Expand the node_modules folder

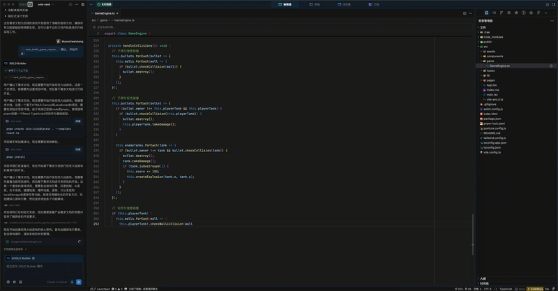(x=492, y=37)
